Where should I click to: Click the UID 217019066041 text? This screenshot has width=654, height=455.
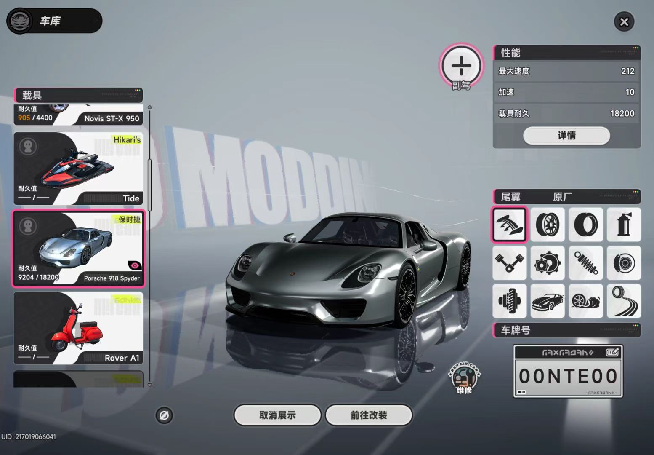click(29, 437)
